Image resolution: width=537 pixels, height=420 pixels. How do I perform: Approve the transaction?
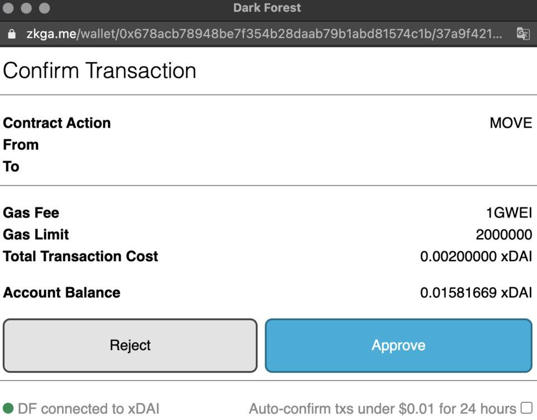398,346
